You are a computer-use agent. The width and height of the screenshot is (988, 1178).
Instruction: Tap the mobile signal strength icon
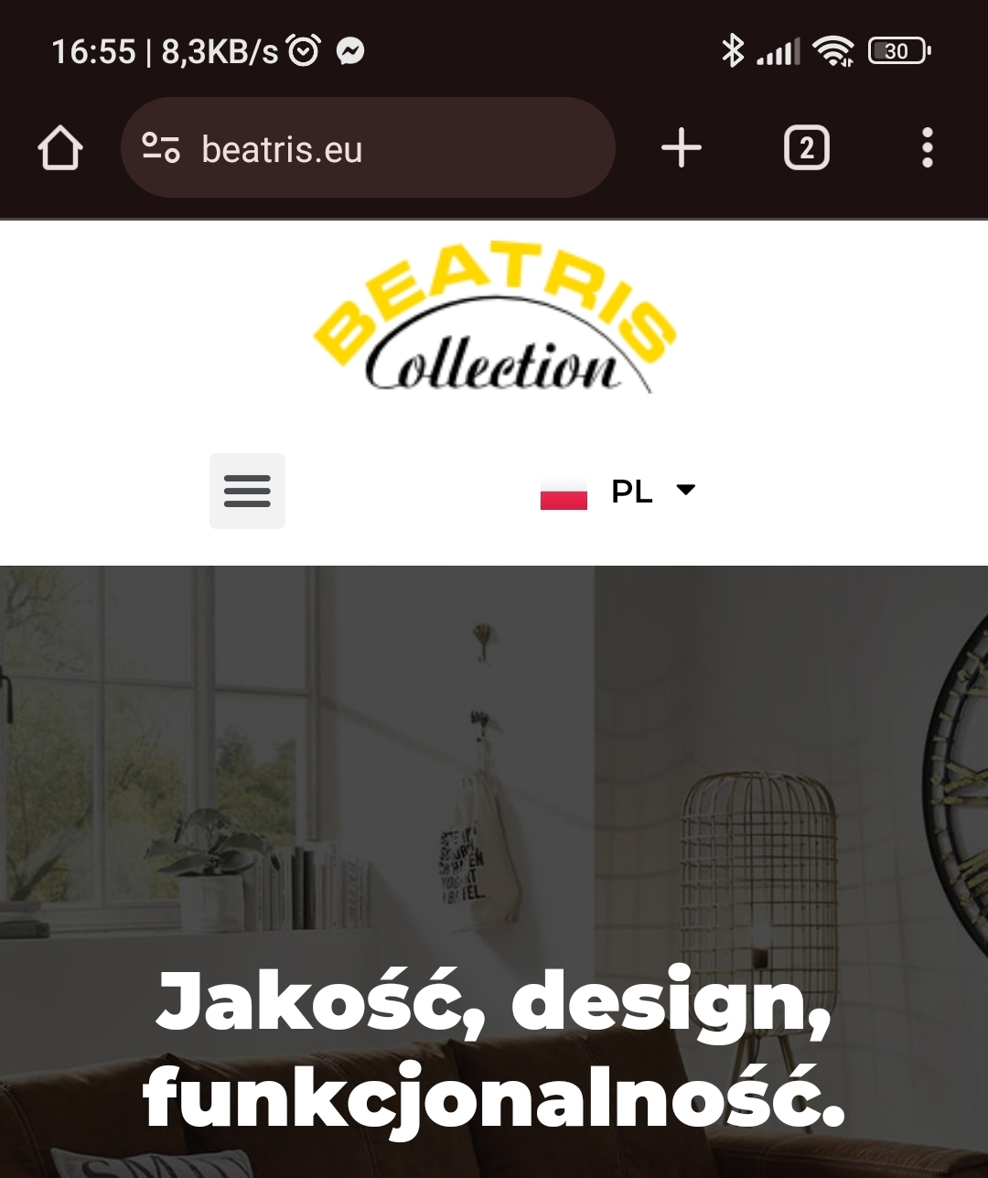click(x=779, y=52)
